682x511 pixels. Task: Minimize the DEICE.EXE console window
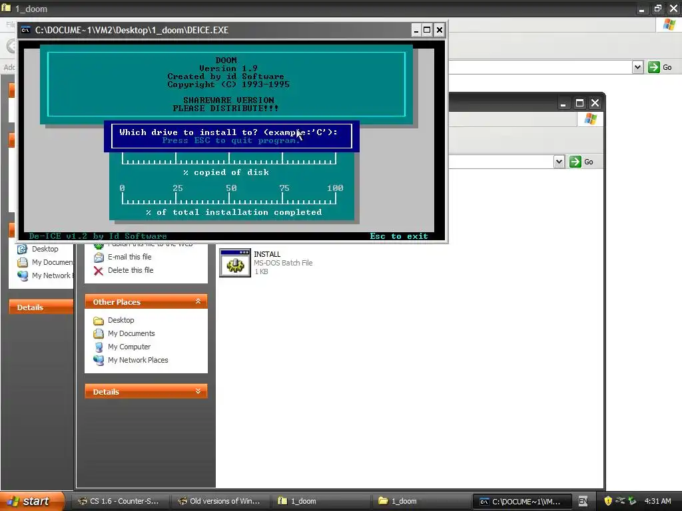point(416,30)
